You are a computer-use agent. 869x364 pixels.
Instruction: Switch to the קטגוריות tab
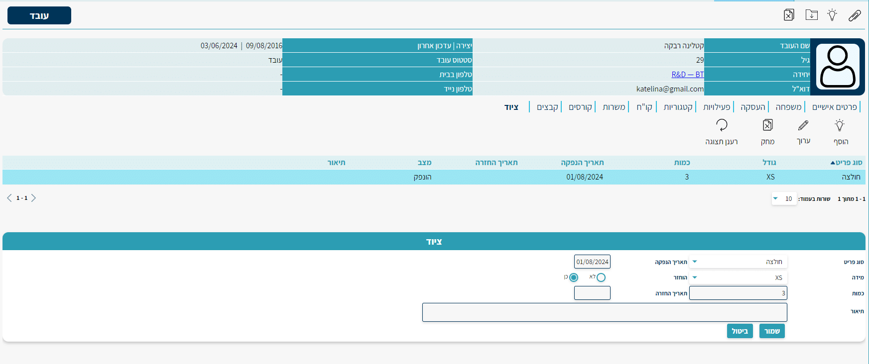click(x=678, y=107)
